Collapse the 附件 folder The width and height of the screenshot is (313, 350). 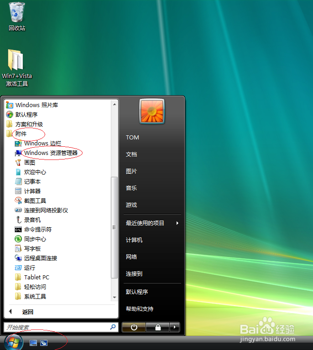[x=21, y=134]
